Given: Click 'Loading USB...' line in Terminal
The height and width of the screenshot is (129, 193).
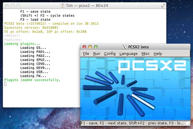Looking at the screenshot, I should 34,72.
